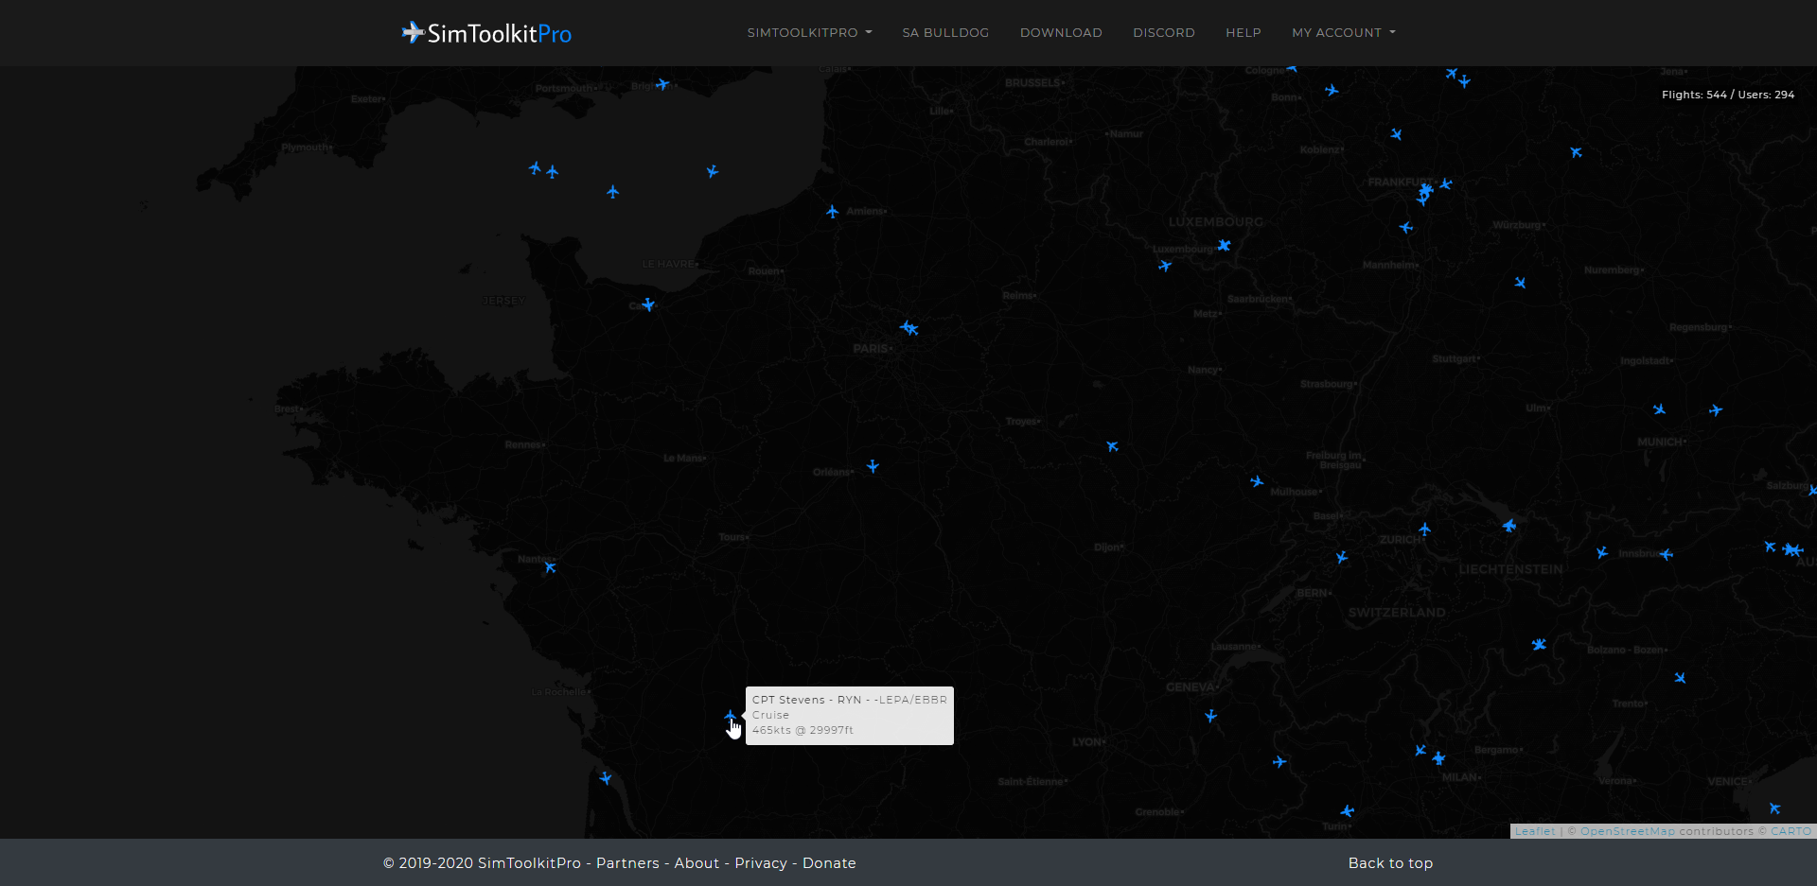The height and width of the screenshot is (886, 1817).
Task: Open the My Account dropdown
Action: click(1343, 33)
